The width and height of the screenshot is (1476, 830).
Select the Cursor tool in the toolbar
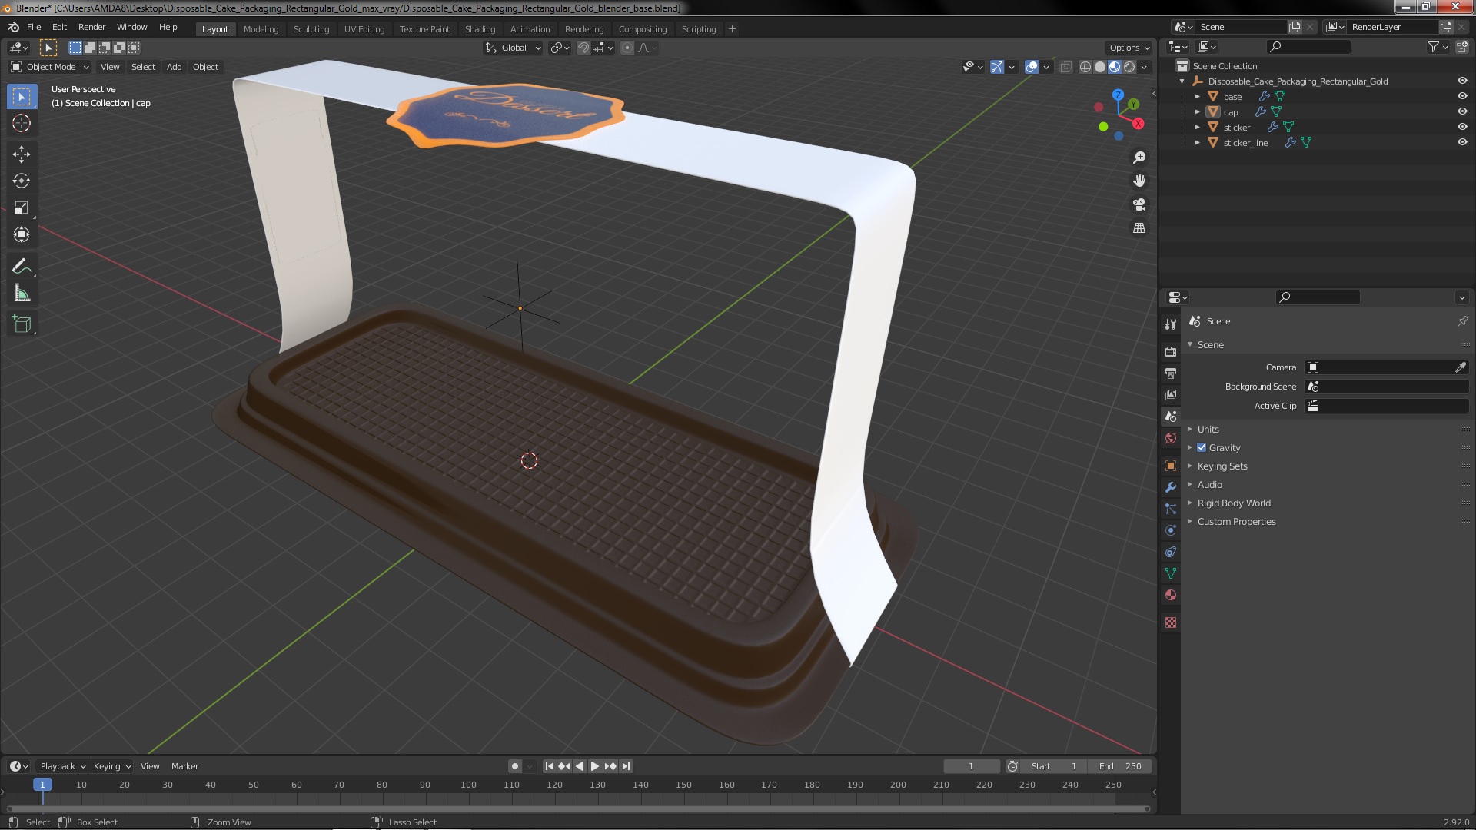click(x=22, y=123)
